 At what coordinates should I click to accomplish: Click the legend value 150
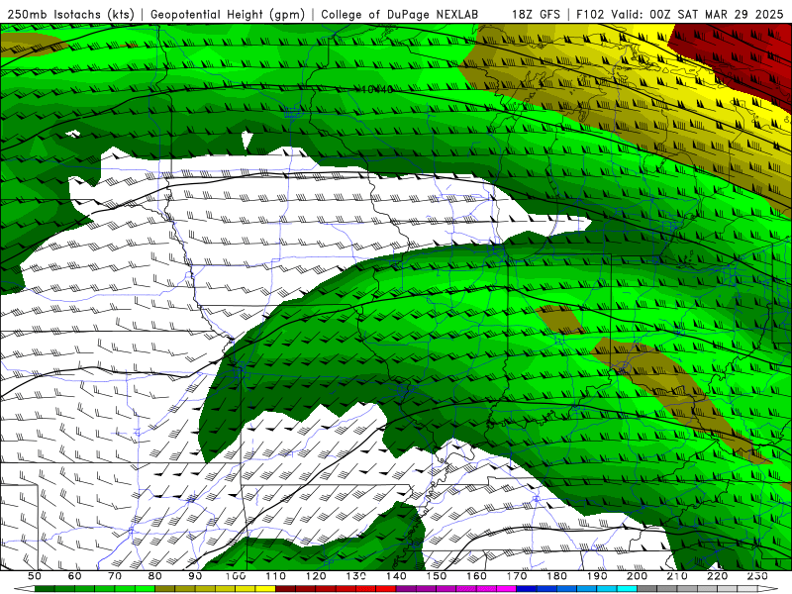437,576
